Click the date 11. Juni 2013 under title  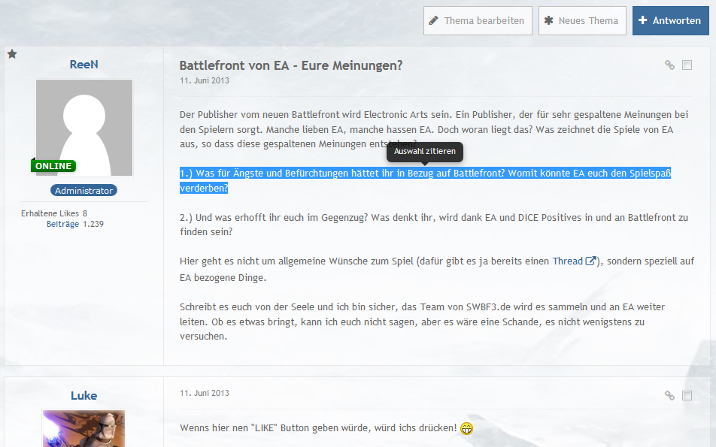[205, 80]
